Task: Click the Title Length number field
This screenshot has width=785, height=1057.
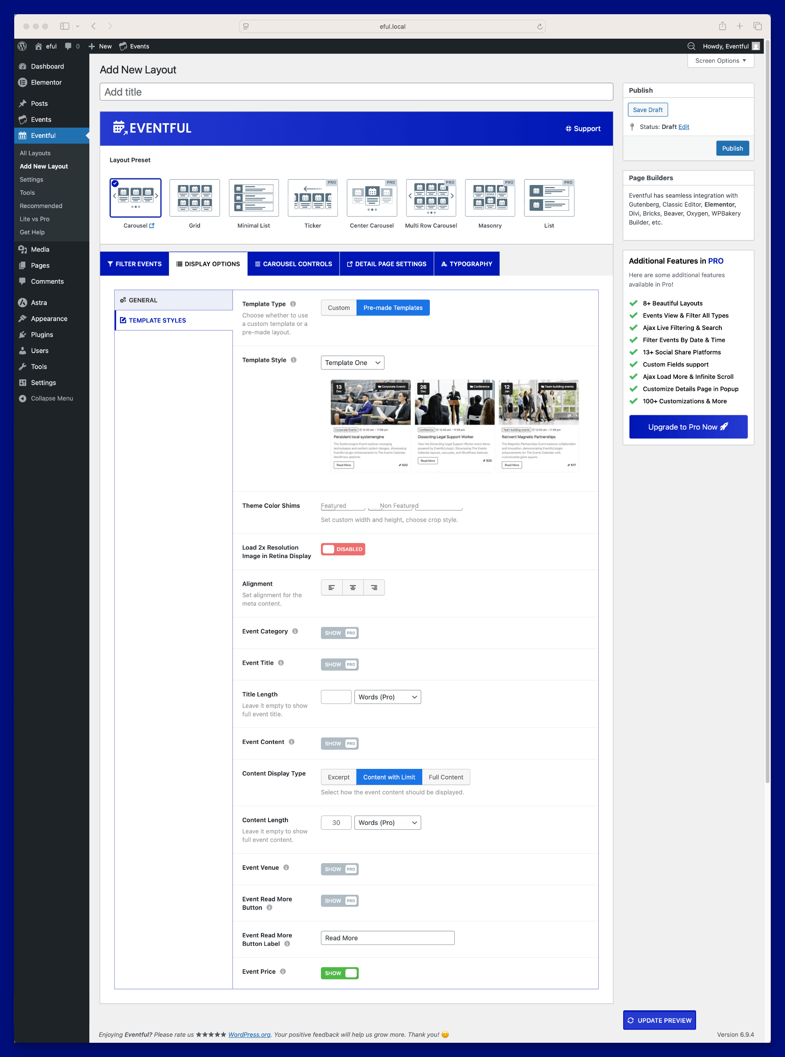Action: point(336,697)
